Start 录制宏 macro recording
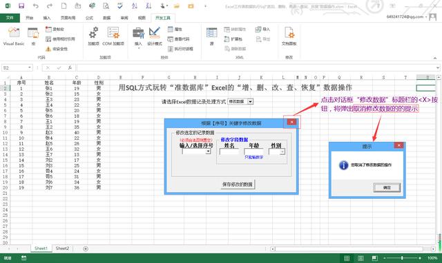The width and height of the screenshot is (442, 263). tap(55, 29)
